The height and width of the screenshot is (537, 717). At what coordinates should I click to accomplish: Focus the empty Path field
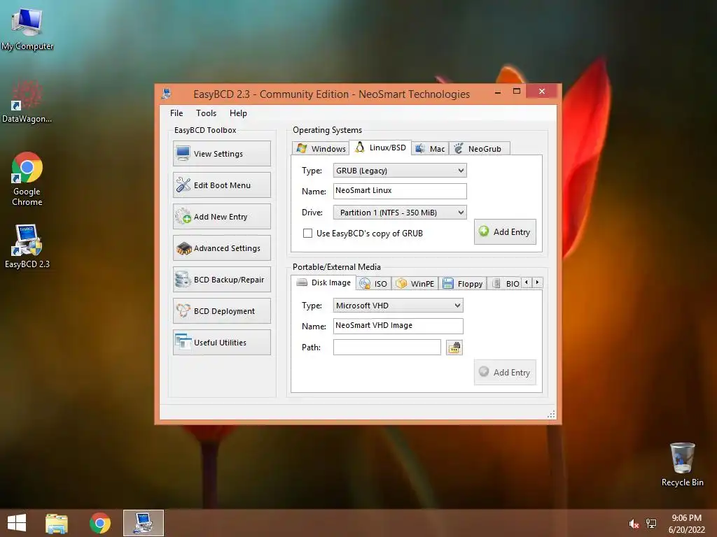pyautogui.click(x=387, y=347)
